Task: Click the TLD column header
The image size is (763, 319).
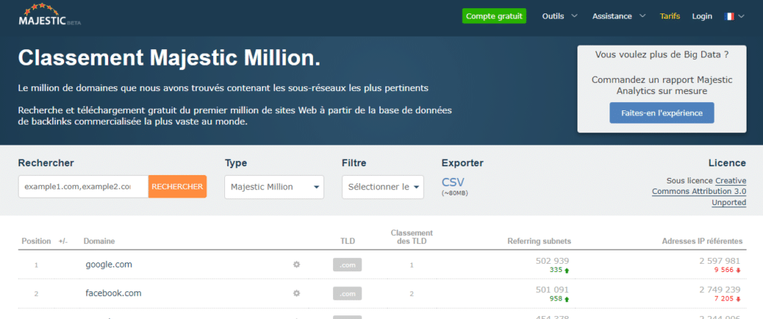Action: point(347,241)
